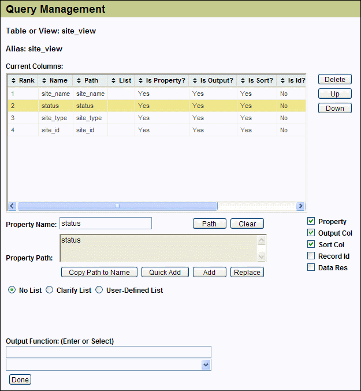The width and height of the screenshot is (361, 391).
Task: Sort by the List column header
Action: [x=121, y=80]
